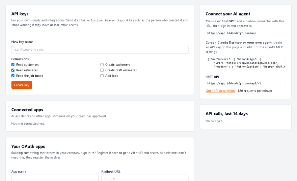Click the API calls, last 14 days heading
This screenshot has width=297, height=181.
[226, 114]
